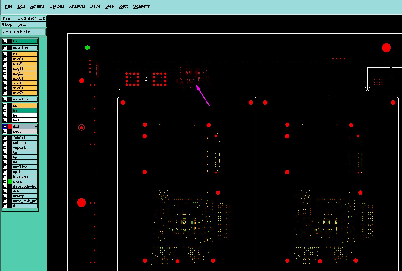
Task: Enable the sig9b layer checkbox
Action: pyautogui.click(x=5, y=93)
